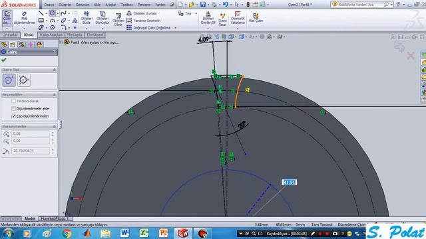Click Akıllı ölçümlendirme smart dimension tool

(24, 18)
